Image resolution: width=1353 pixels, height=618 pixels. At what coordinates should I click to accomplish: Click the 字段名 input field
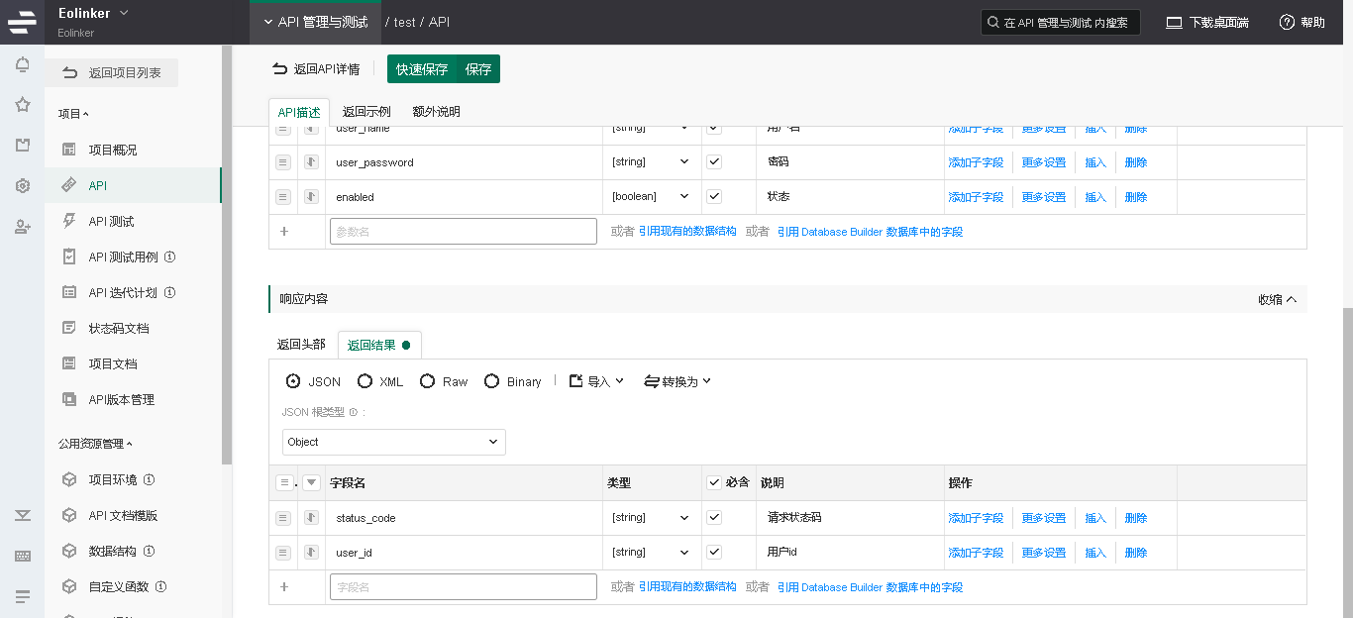463,587
